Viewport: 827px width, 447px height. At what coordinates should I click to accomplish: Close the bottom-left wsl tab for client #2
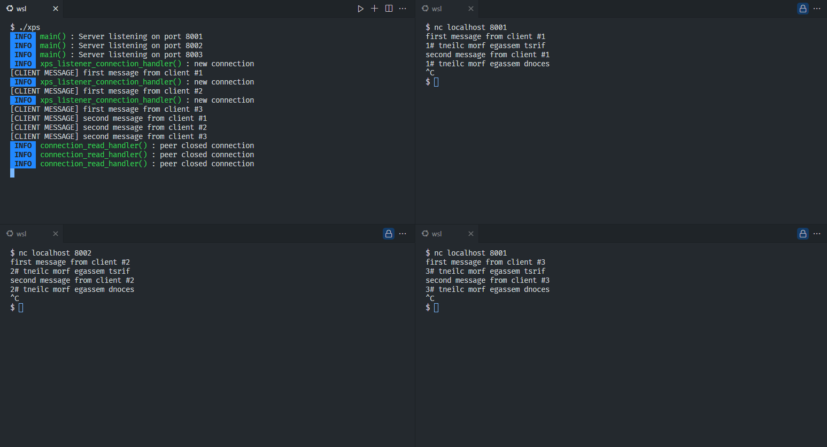click(x=56, y=234)
